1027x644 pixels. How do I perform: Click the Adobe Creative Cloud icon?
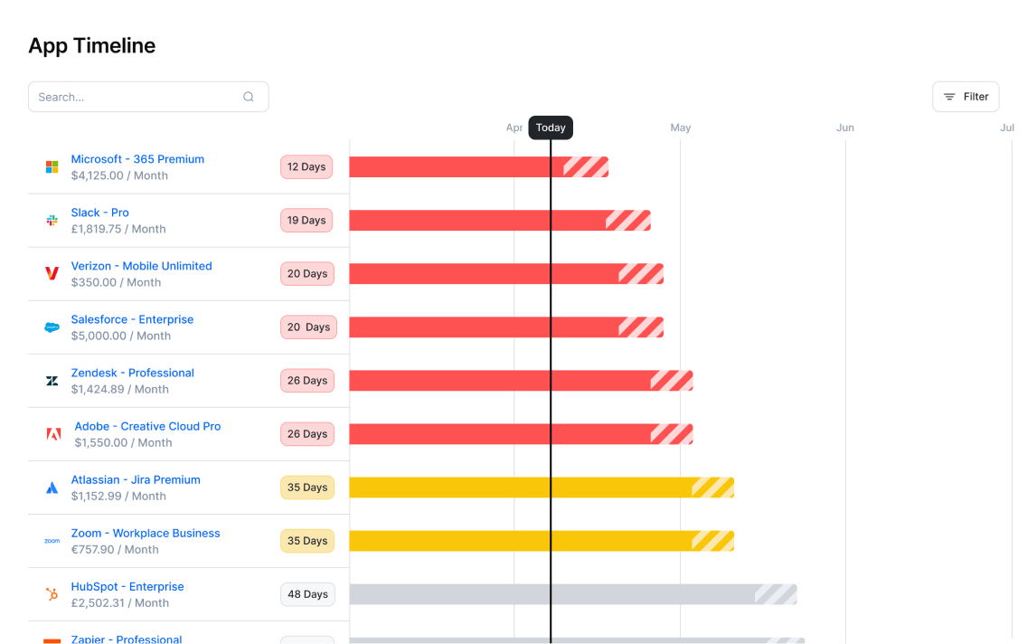53,434
